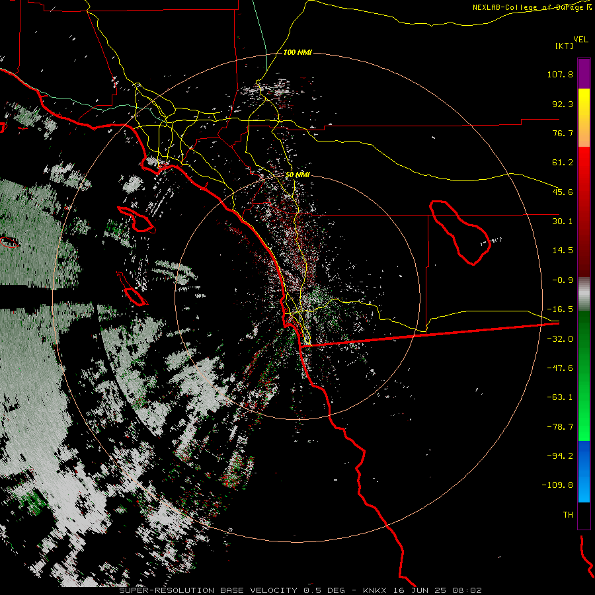The image size is (595, 595).
Task: Click the TH label on color scale
Action: [568, 514]
